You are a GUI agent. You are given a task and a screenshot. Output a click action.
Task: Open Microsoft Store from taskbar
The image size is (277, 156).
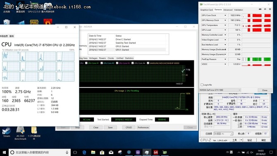[x=102, y=152]
